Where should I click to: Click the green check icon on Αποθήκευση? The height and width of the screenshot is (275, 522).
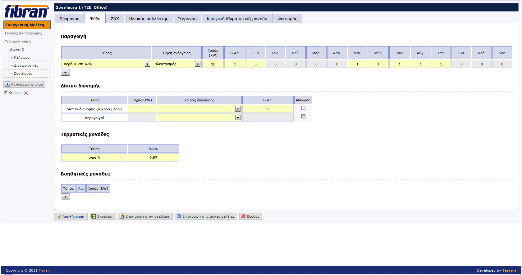point(59,217)
